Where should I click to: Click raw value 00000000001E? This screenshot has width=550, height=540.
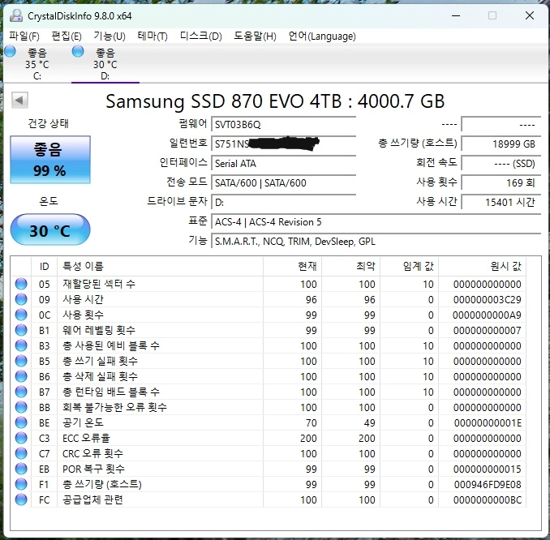coord(488,423)
